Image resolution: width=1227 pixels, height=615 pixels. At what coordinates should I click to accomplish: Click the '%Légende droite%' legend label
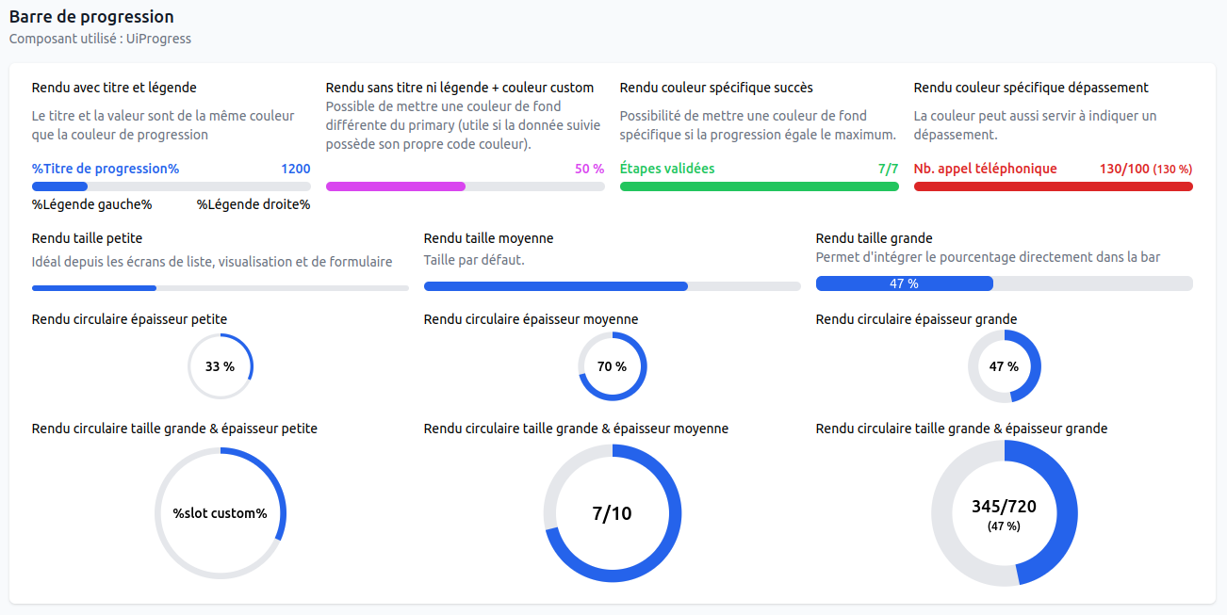click(x=254, y=204)
